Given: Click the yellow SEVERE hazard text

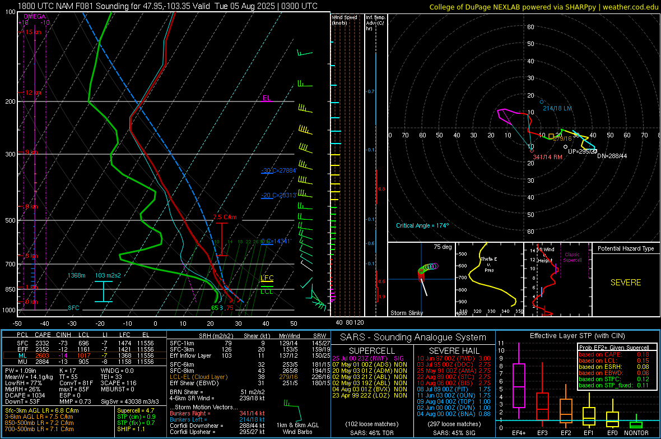Looking at the screenshot, I should point(626,283).
